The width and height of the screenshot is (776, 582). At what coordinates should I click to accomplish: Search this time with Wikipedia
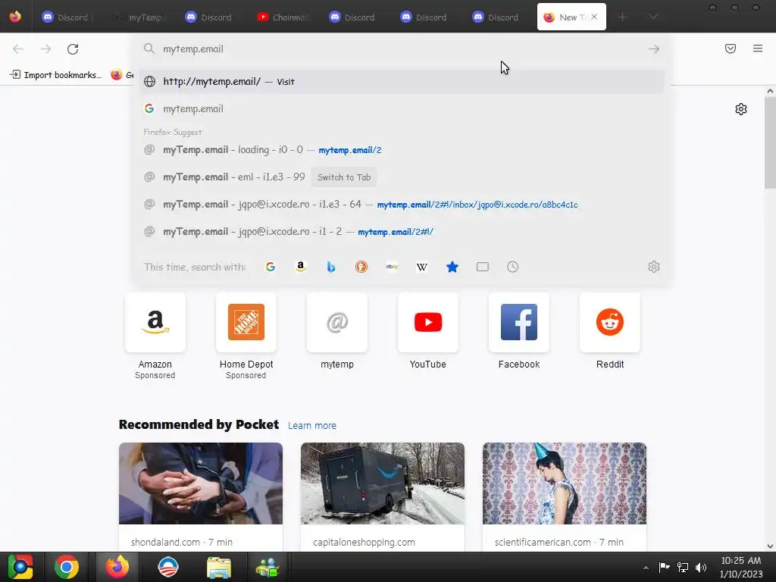click(421, 267)
